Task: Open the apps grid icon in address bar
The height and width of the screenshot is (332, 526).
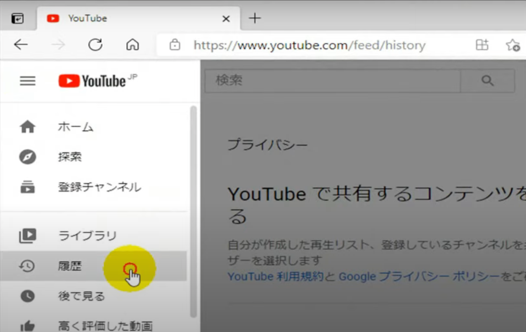Action: tap(482, 45)
